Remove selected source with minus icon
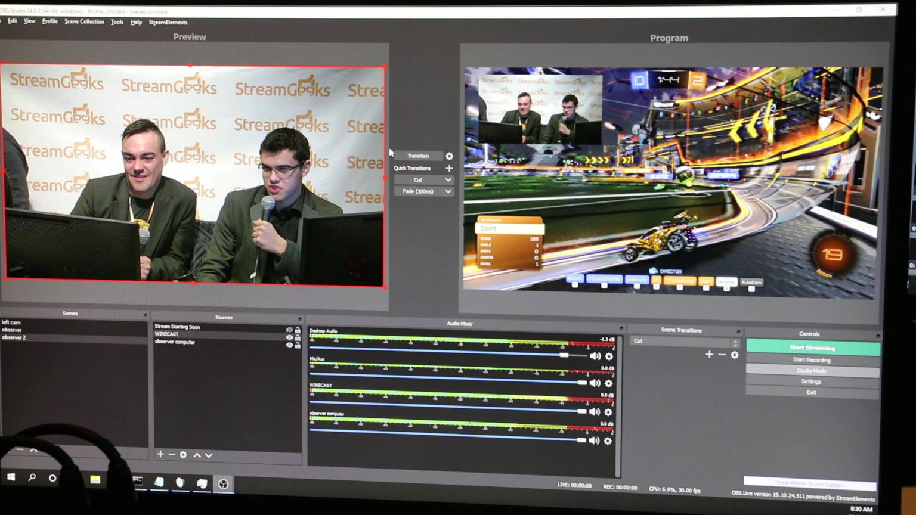Image resolution: width=916 pixels, height=515 pixels. [172, 454]
